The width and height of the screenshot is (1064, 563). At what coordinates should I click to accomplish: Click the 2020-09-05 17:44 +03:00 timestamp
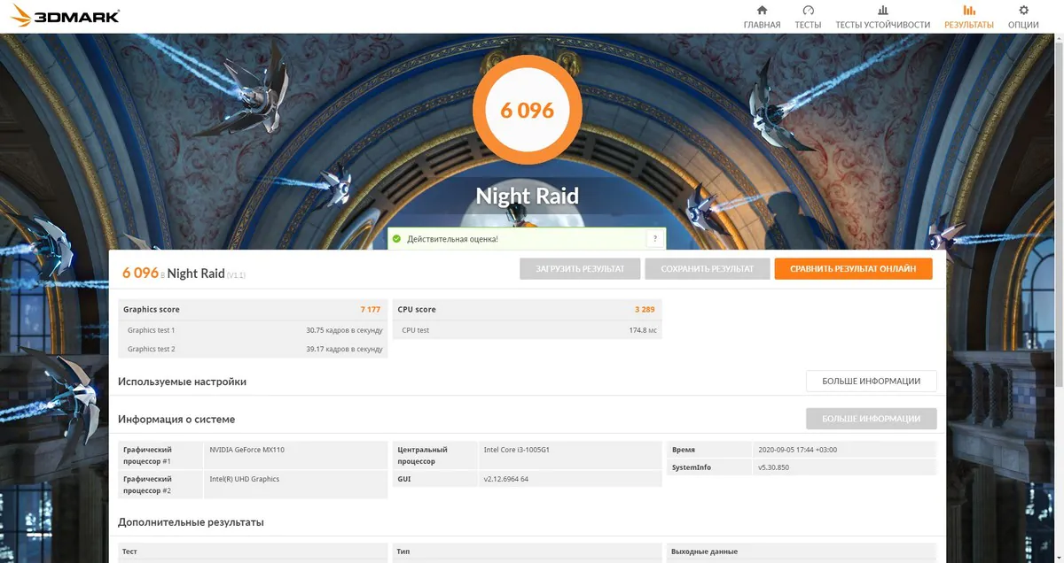pos(797,450)
